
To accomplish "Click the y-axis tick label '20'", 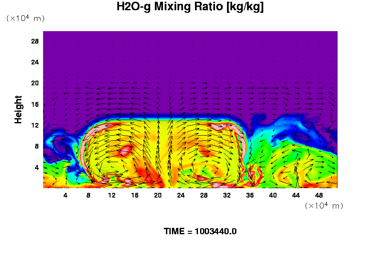I will (35, 83).
